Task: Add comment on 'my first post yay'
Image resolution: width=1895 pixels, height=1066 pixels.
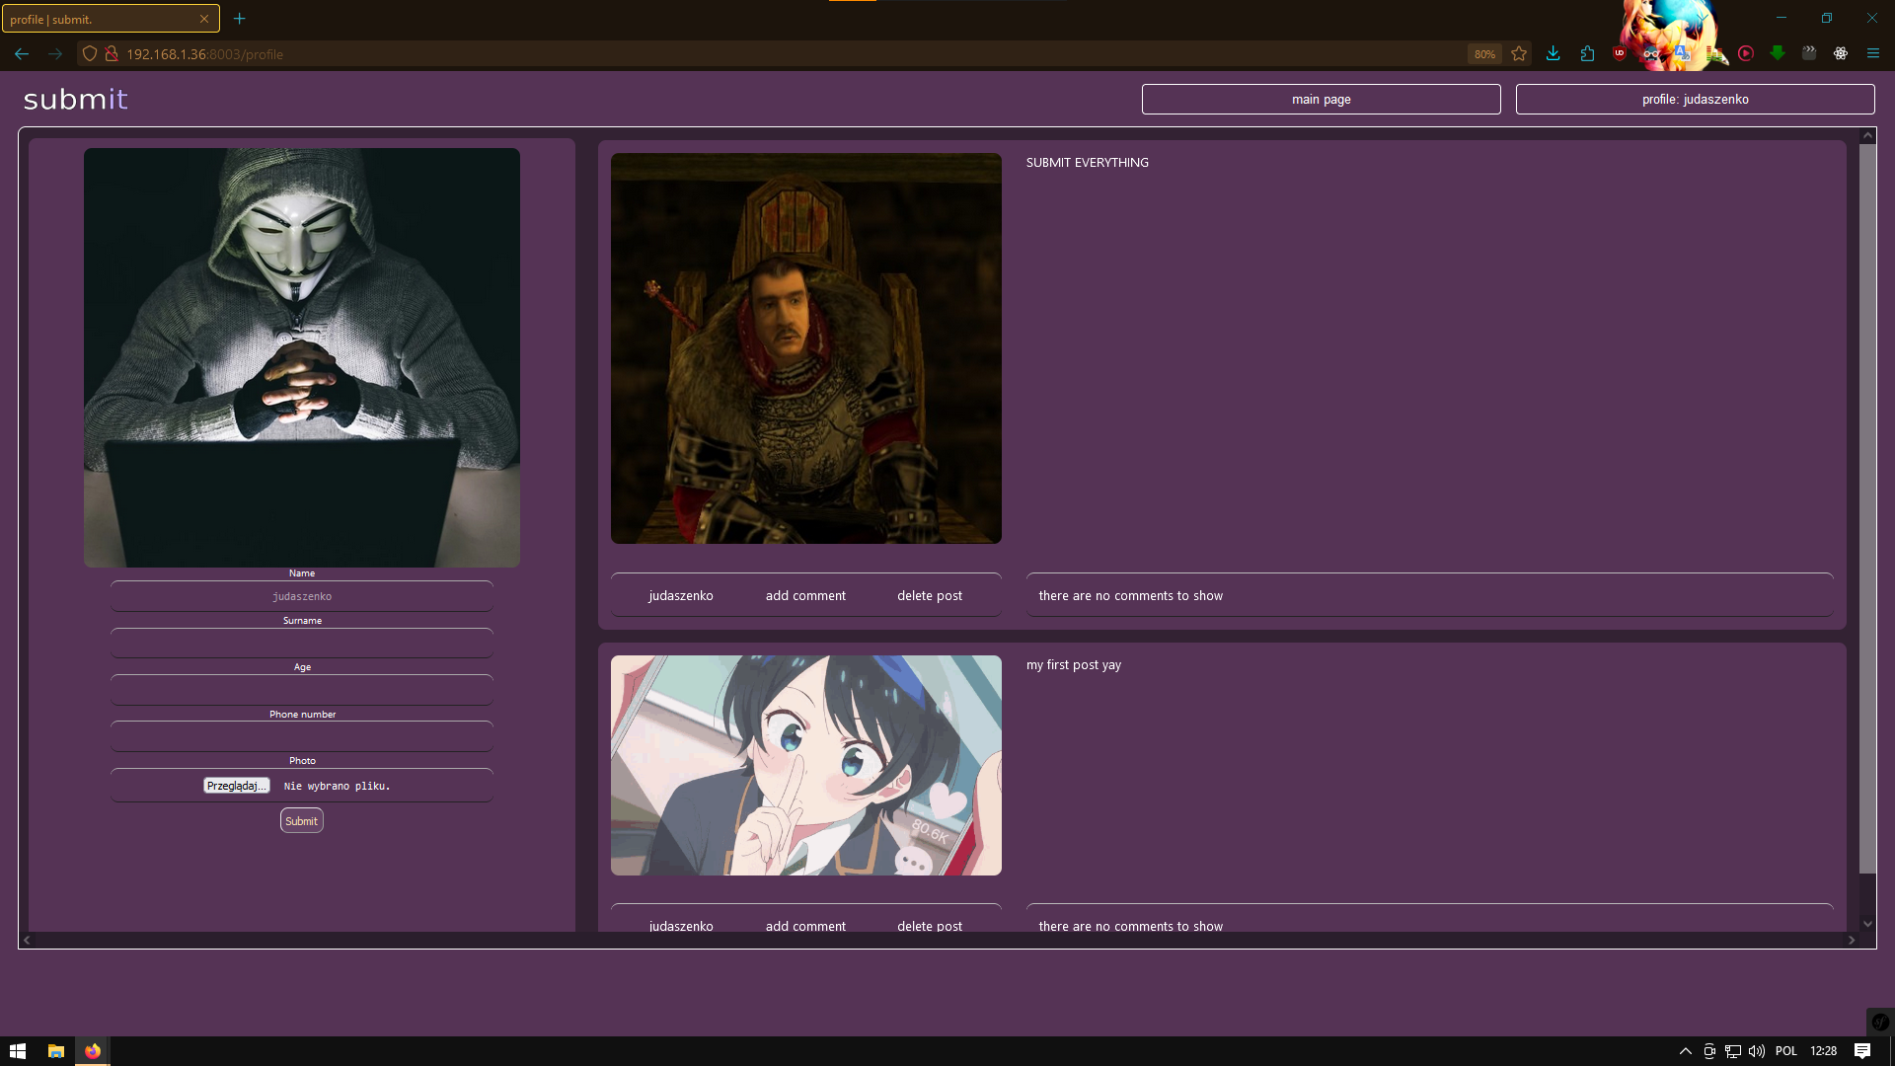Action: [x=805, y=926]
